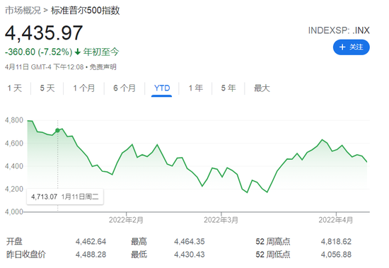Click the 4,200 y-axis label
The width and height of the screenshot is (389, 268).
tap(14, 189)
